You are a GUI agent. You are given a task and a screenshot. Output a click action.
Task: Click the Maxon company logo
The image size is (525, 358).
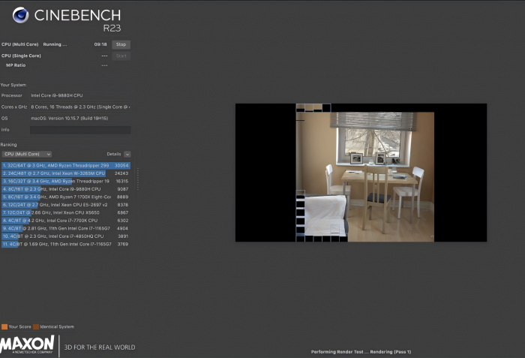(x=28, y=345)
